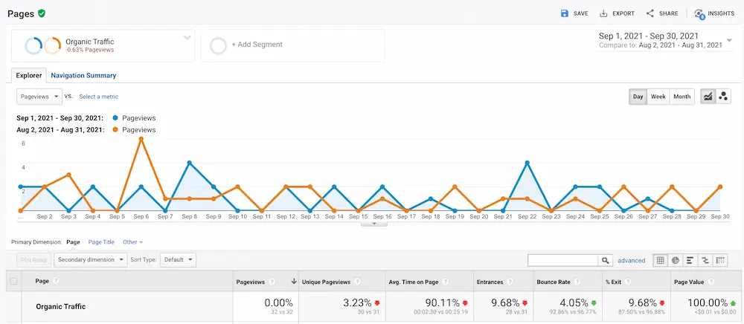Expand the Secondary dimension dropdown
This screenshot has height=324, width=744.
(x=90, y=259)
